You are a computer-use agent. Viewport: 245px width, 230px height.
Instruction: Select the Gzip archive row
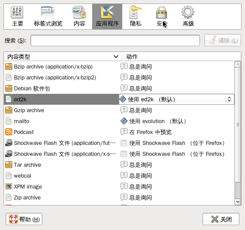click(x=119, y=110)
